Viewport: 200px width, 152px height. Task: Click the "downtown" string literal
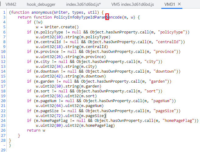(x=165, y=71)
